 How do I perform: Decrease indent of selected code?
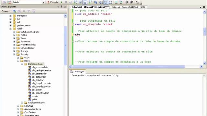tap(127, 2)
